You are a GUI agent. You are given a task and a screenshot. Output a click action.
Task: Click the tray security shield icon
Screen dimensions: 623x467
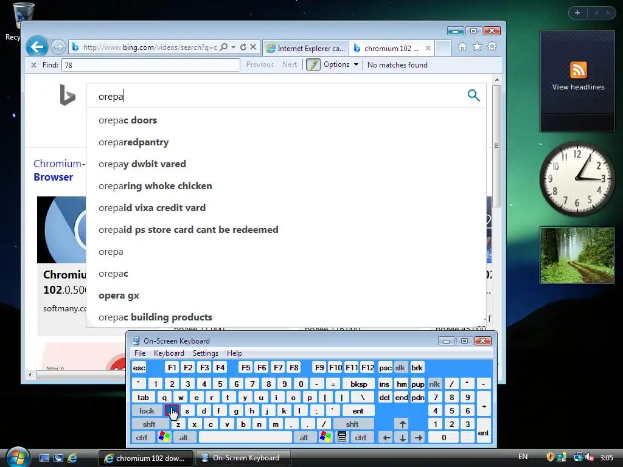tap(550, 457)
